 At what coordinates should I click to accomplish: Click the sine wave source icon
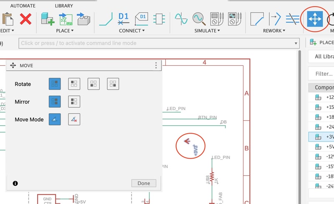click(181, 19)
